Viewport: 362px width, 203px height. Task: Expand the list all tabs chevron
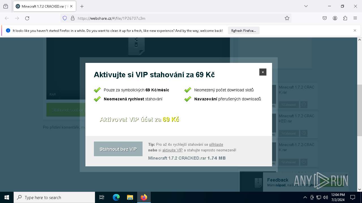(306, 6)
